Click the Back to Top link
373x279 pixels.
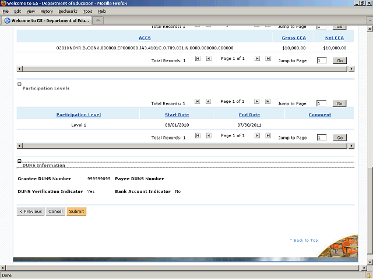tap(304, 240)
